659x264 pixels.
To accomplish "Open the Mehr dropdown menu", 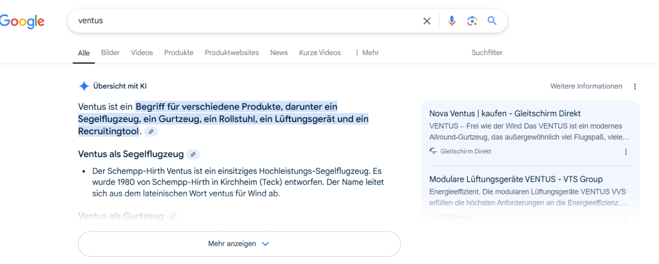I will coord(367,52).
